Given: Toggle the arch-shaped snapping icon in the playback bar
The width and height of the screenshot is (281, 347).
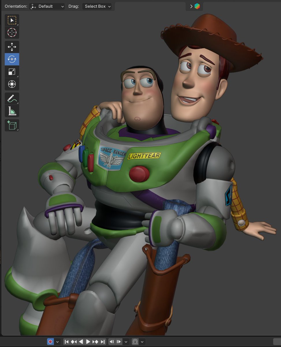Looking at the screenshot, I should 135,342.
